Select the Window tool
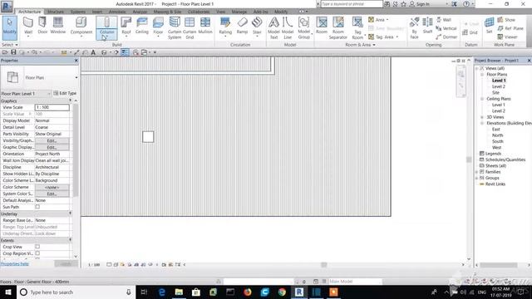532x299 pixels. click(57, 26)
